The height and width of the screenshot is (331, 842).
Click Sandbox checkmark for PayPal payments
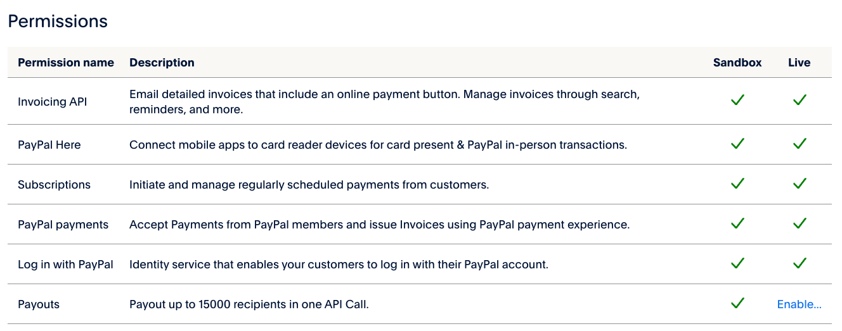click(x=737, y=223)
